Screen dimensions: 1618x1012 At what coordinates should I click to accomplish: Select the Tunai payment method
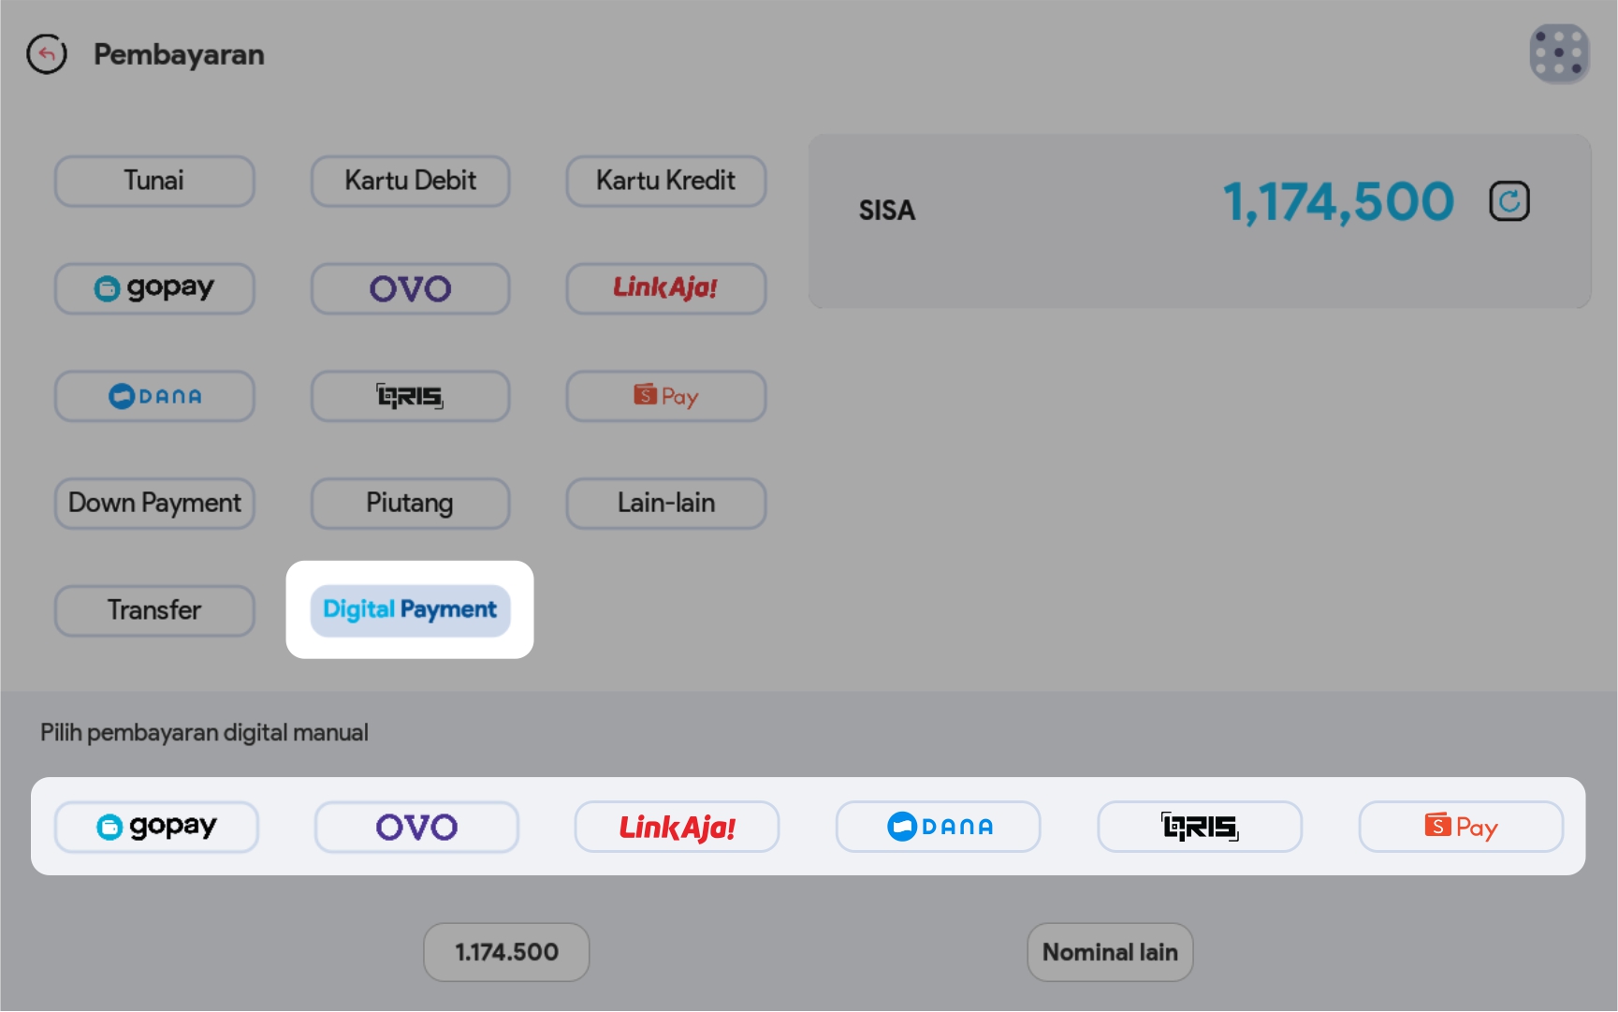[x=154, y=181]
